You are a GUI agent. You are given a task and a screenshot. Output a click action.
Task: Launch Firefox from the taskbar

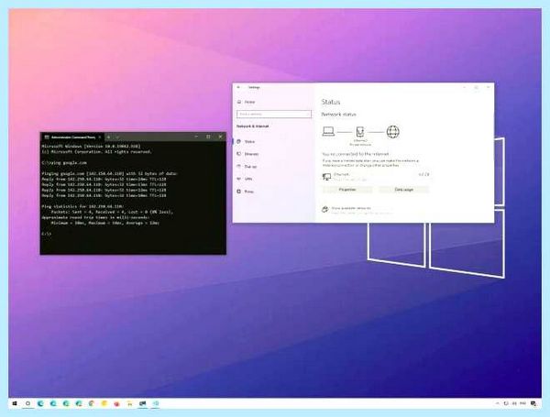[116, 403]
